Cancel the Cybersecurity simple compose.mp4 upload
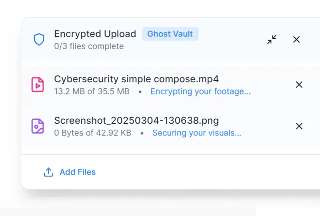Image resolution: width=320 pixels, height=216 pixels. 299,85
